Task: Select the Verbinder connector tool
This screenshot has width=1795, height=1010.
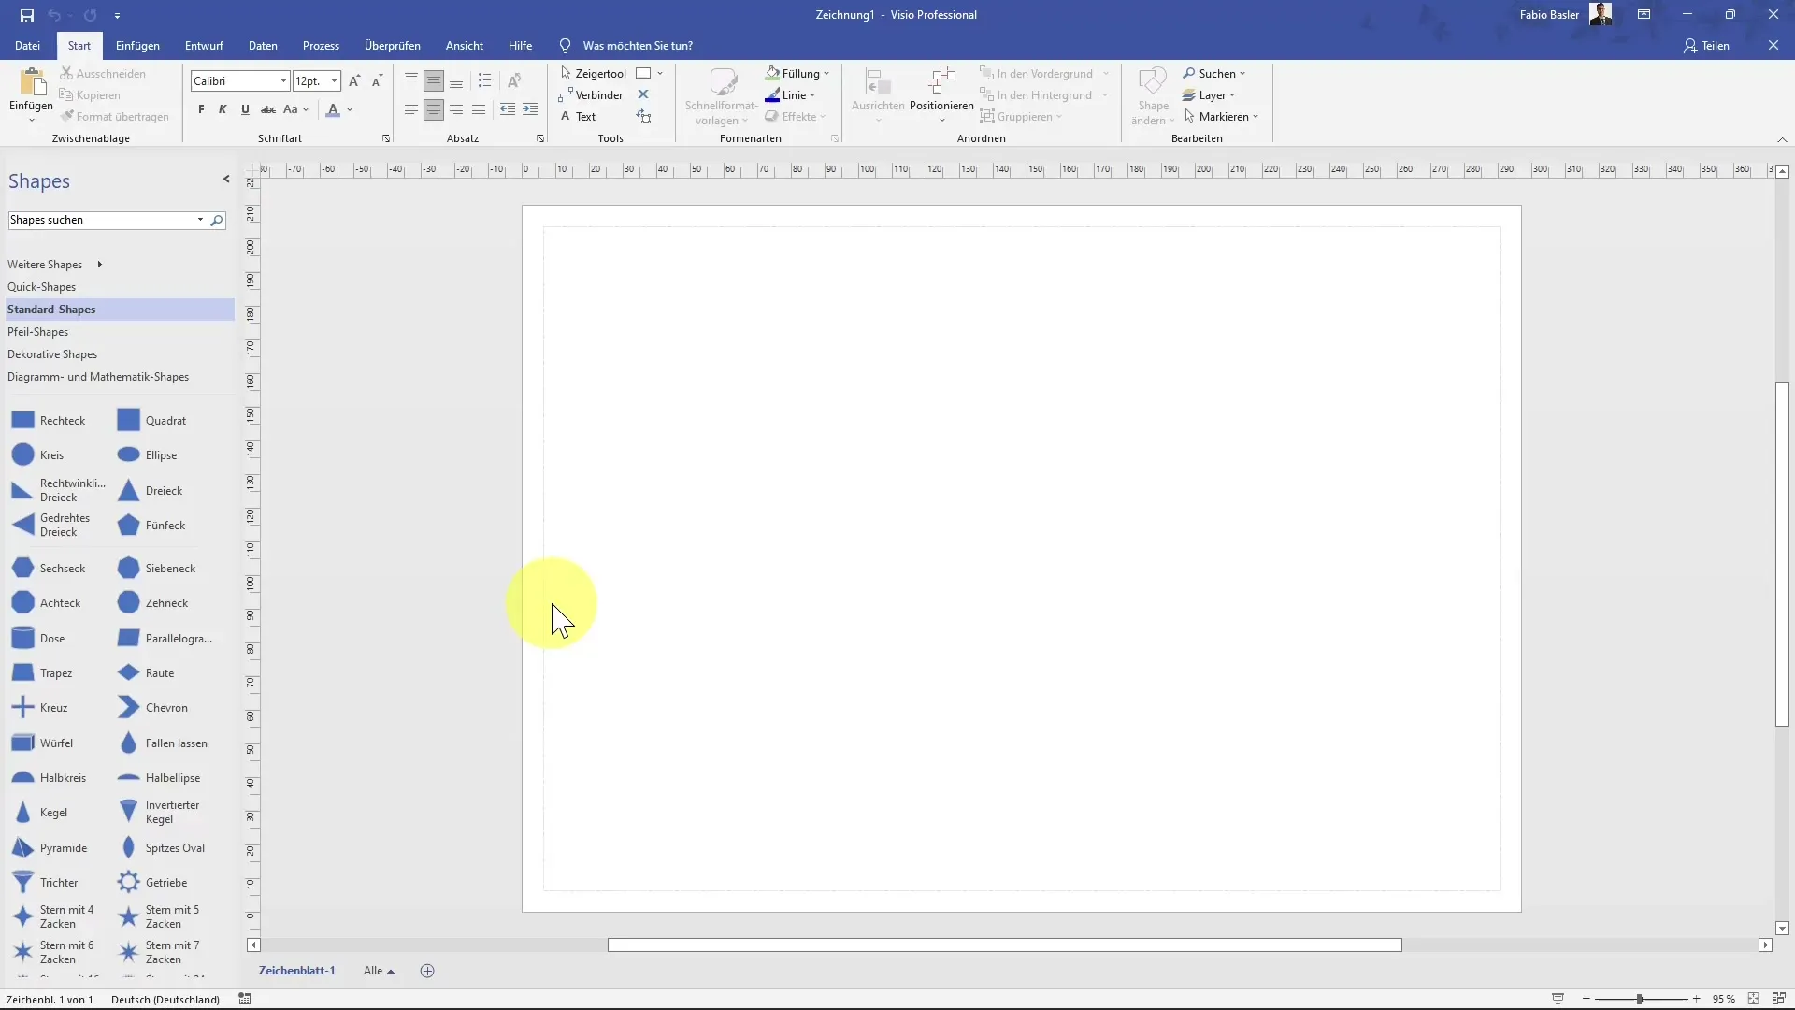Action: [591, 95]
